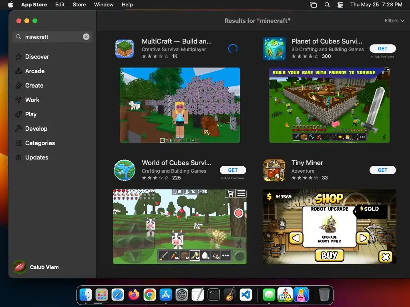This screenshot has height=307, width=410.
Task: Click the Tiny Miner Adventure subtitle
Action: (303, 171)
